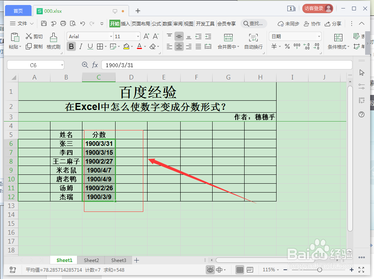The height and width of the screenshot is (279, 374).
Task: Align text right
Action: point(189,46)
